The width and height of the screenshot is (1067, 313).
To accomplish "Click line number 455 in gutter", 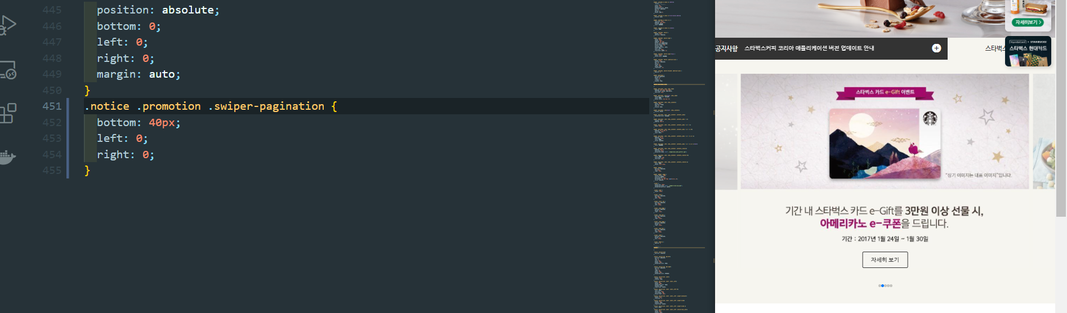I will coord(52,170).
